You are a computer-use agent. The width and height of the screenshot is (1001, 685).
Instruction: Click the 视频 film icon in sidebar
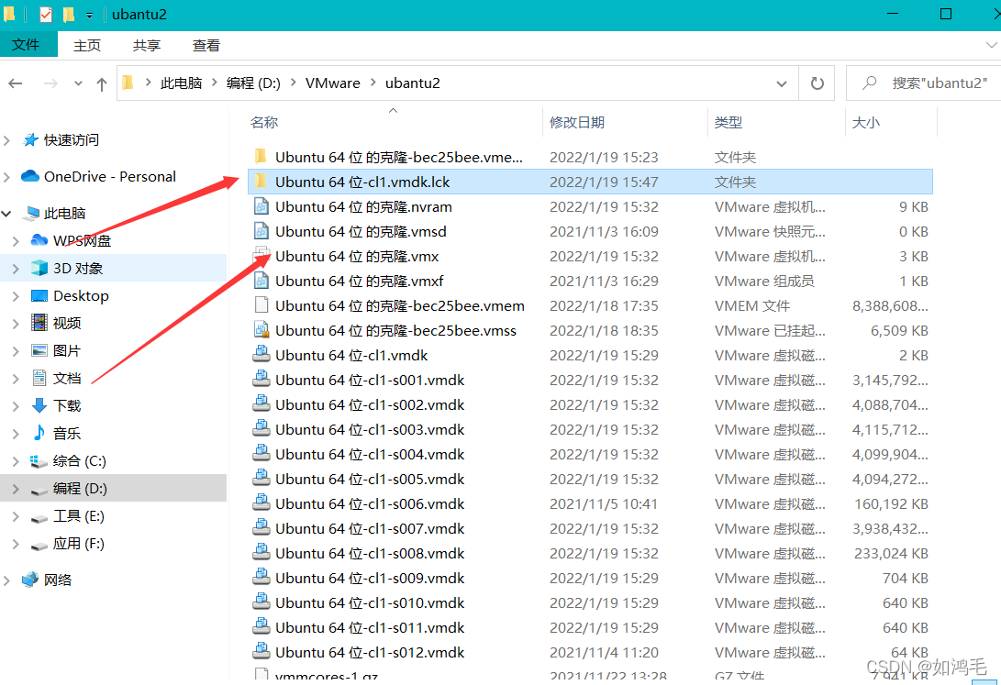pyautogui.click(x=39, y=323)
